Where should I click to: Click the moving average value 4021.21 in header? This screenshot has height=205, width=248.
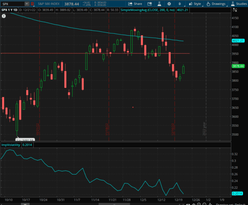tap(183, 10)
